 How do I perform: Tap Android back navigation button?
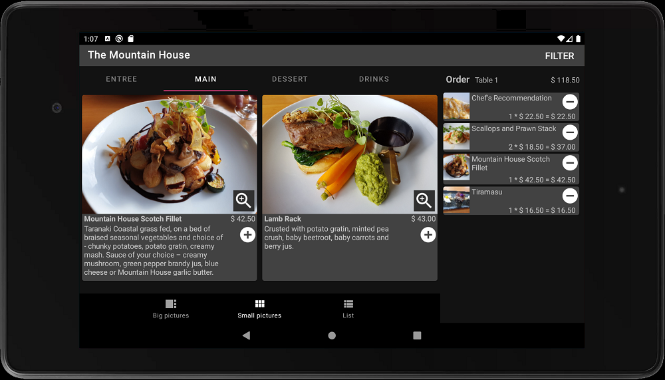(x=246, y=335)
